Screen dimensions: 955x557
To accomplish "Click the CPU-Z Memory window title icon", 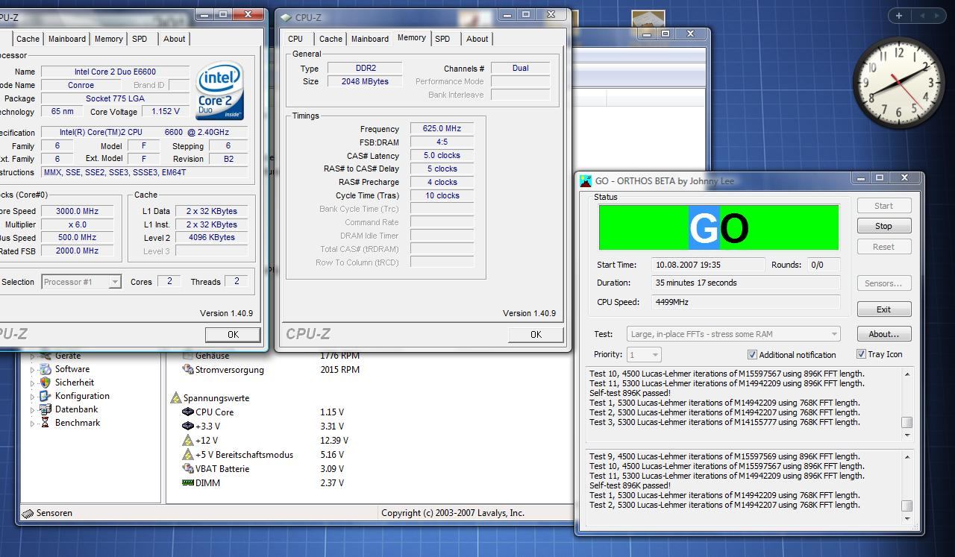I will (286, 17).
